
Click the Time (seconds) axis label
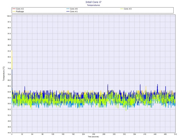93,137
